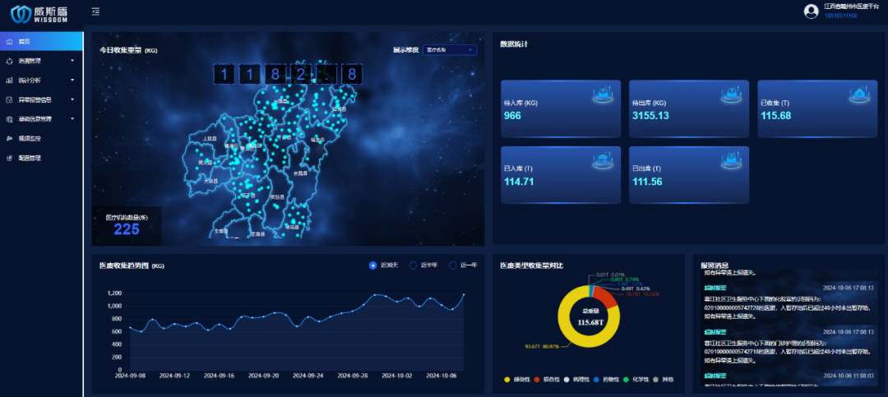
Task: Click the 1,200 y-axis value
Action: point(114,293)
